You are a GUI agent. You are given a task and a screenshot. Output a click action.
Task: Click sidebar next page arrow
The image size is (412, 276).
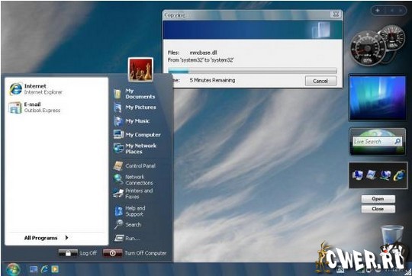click(x=401, y=10)
